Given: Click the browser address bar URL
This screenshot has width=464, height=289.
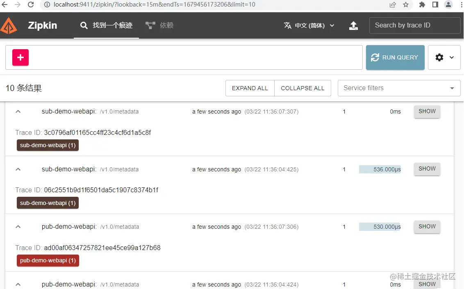Looking at the screenshot, I should click(154, 5).
